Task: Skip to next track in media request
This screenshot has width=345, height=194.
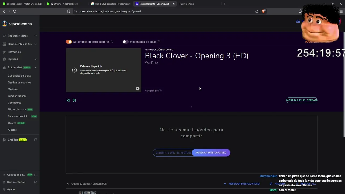Action: [x=74, y=100]
